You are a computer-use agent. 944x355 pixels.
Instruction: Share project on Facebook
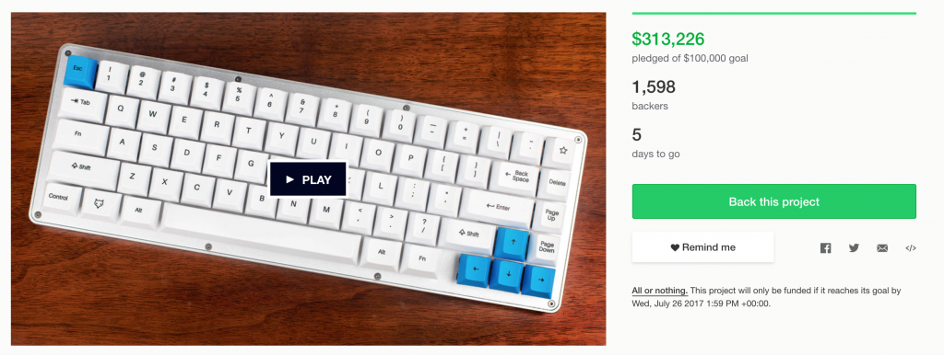(825, 247)
